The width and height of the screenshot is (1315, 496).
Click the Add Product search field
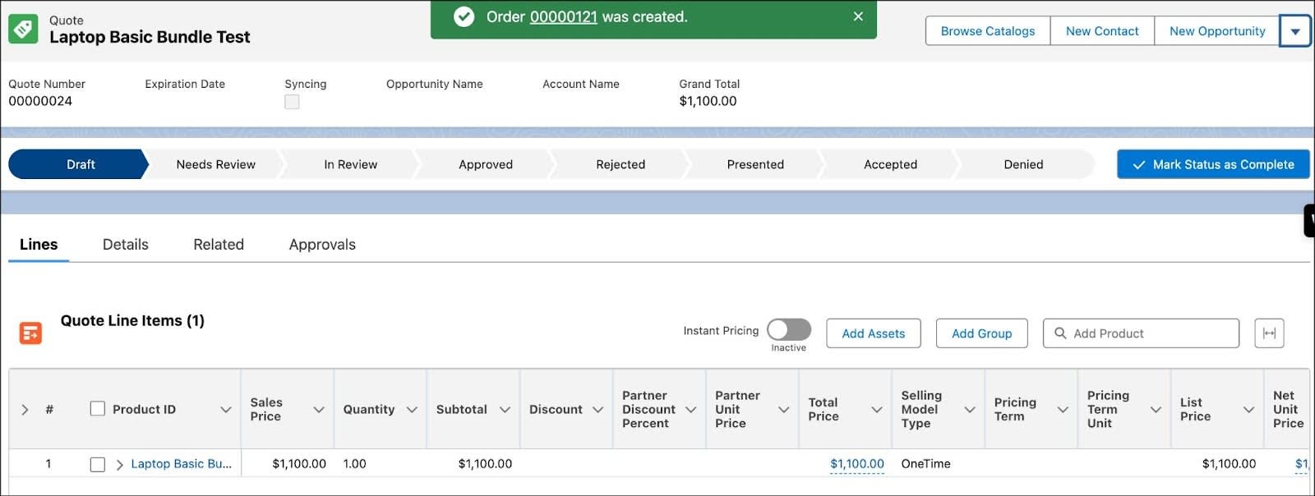(x=1151, y=333)
